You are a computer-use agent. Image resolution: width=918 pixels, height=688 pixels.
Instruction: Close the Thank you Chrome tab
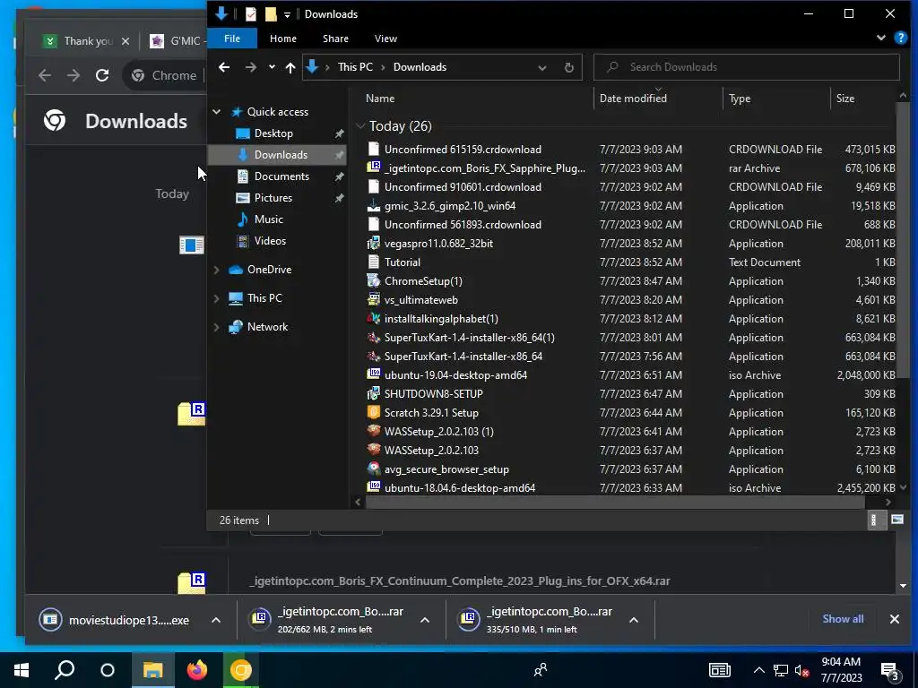pyautogui.click(x=126, y=41)
